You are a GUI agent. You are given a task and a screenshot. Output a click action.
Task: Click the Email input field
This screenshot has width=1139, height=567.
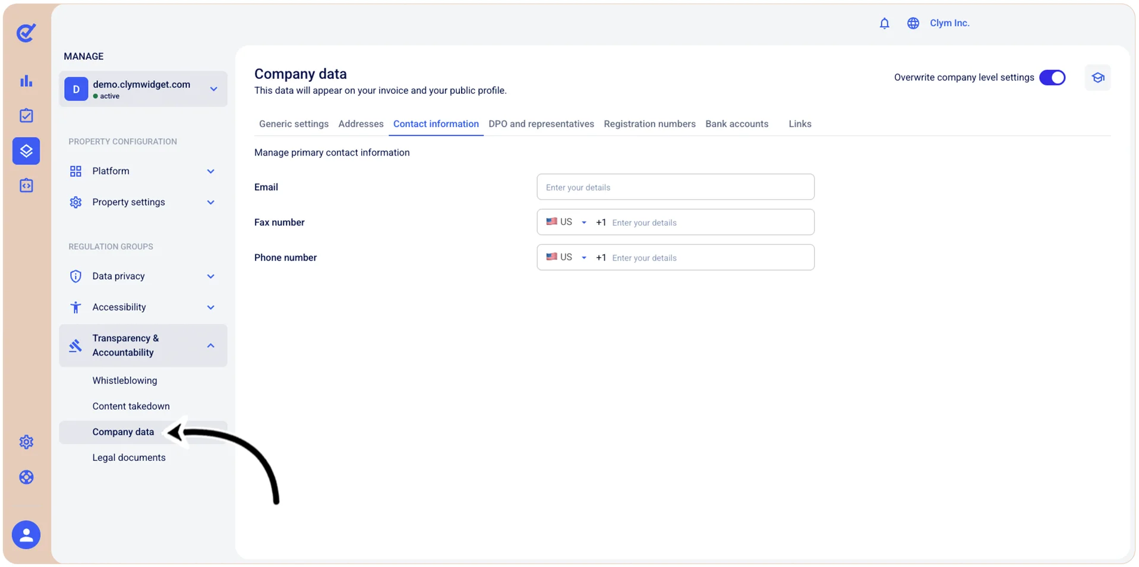[676, 187]
